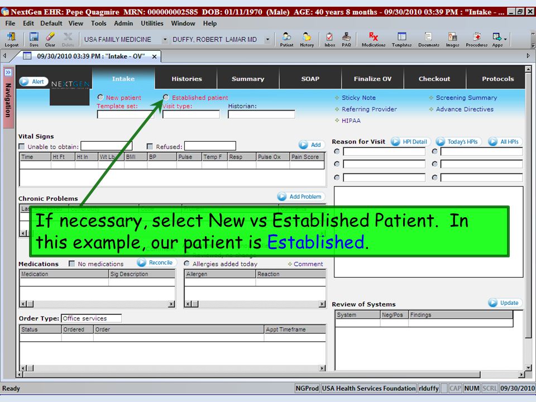Open the Utilities menu
536x402 pixels.
tap(152, 23)
